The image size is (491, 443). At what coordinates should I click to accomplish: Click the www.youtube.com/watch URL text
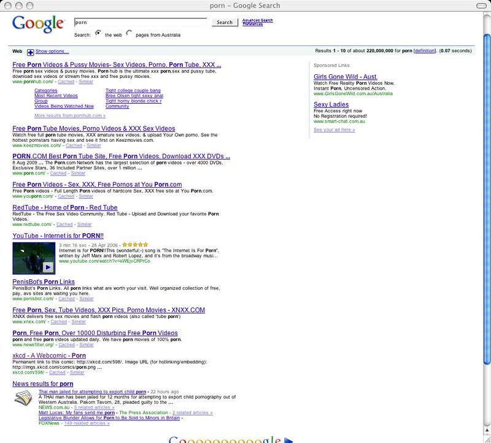(x=104, y=261)
